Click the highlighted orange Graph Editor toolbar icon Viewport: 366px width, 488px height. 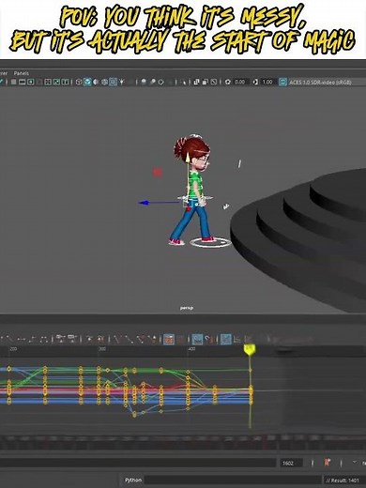click(169, 339)
